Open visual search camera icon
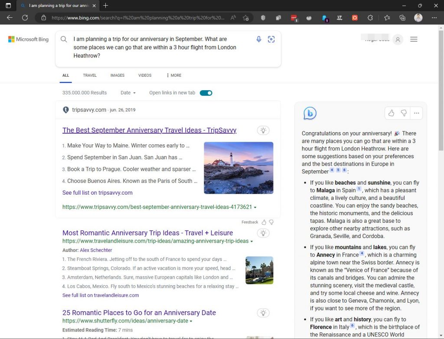Screen dimensions: 444x339 [x=271, y=39]
